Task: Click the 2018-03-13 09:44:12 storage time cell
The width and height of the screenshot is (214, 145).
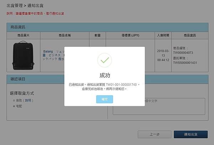Action: tap(163, 55)
